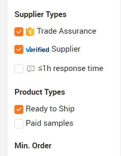Click the Trade Assurance gold shield icon

(30, 32)
